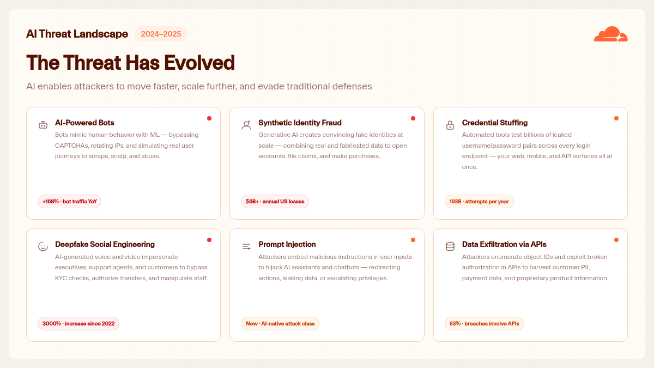654x368 pixels.
Task: Click The Threat Has Evolved headline
Action: tap(131, 63)
